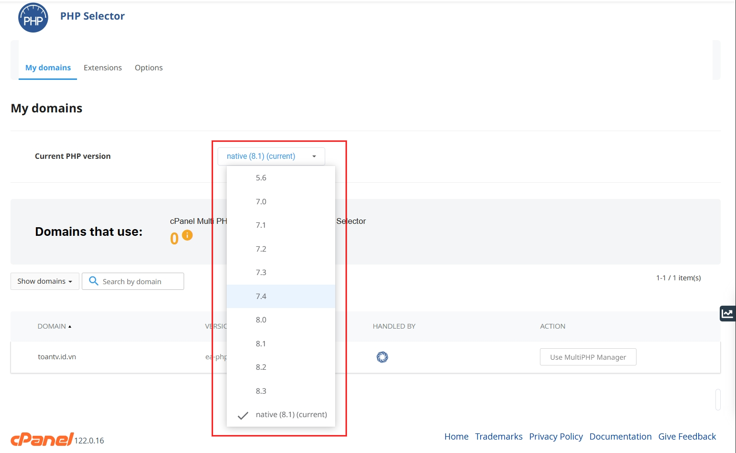Select PHP version 5.6 from list

pos(281,178)
